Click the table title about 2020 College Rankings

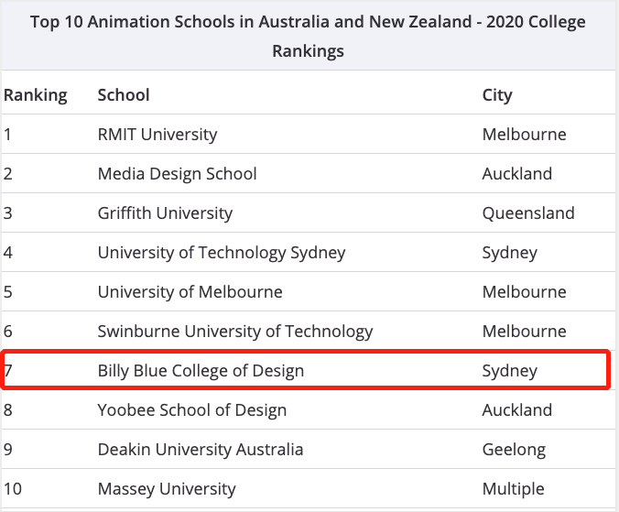point(308,36)
